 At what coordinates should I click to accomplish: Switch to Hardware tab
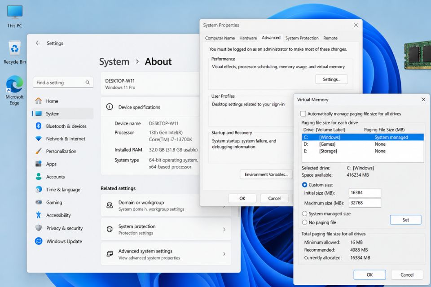248,38
